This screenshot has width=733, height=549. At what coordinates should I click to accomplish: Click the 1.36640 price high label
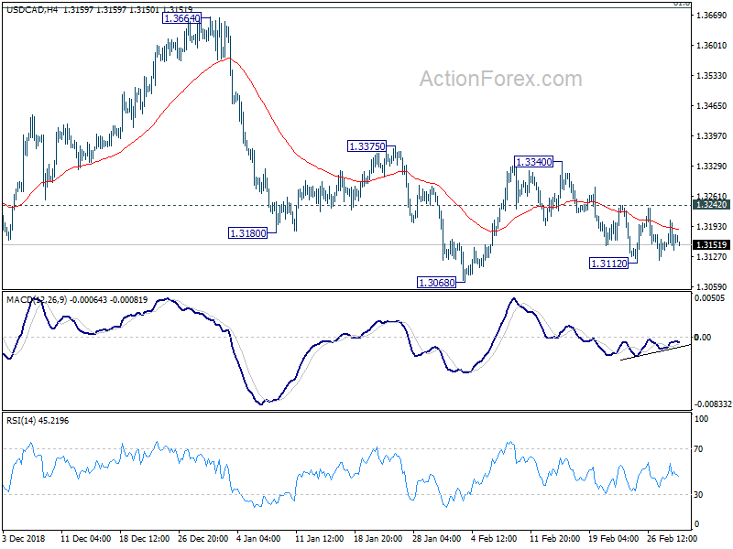181,18
